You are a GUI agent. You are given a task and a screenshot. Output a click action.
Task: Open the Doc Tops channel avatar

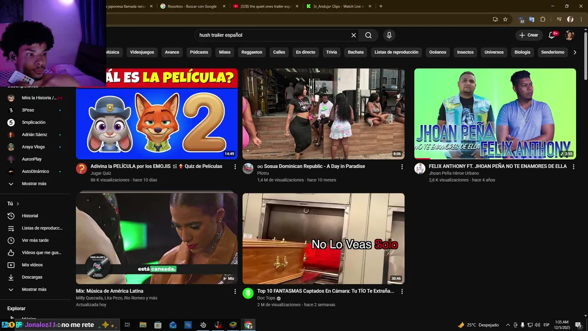pyautogui.click(x=248, y=293)
